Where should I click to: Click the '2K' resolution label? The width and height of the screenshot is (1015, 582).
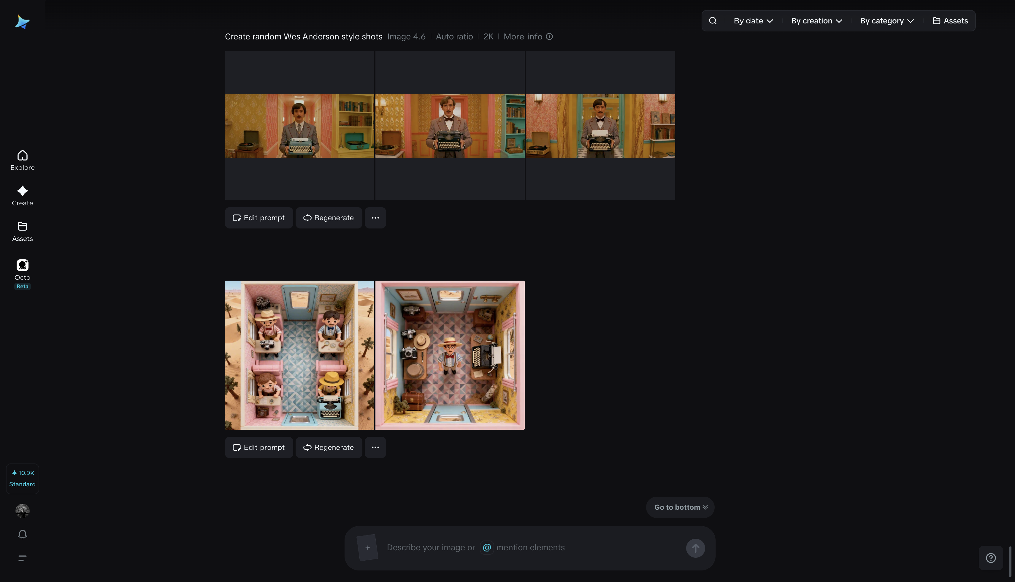click(488, 37)
